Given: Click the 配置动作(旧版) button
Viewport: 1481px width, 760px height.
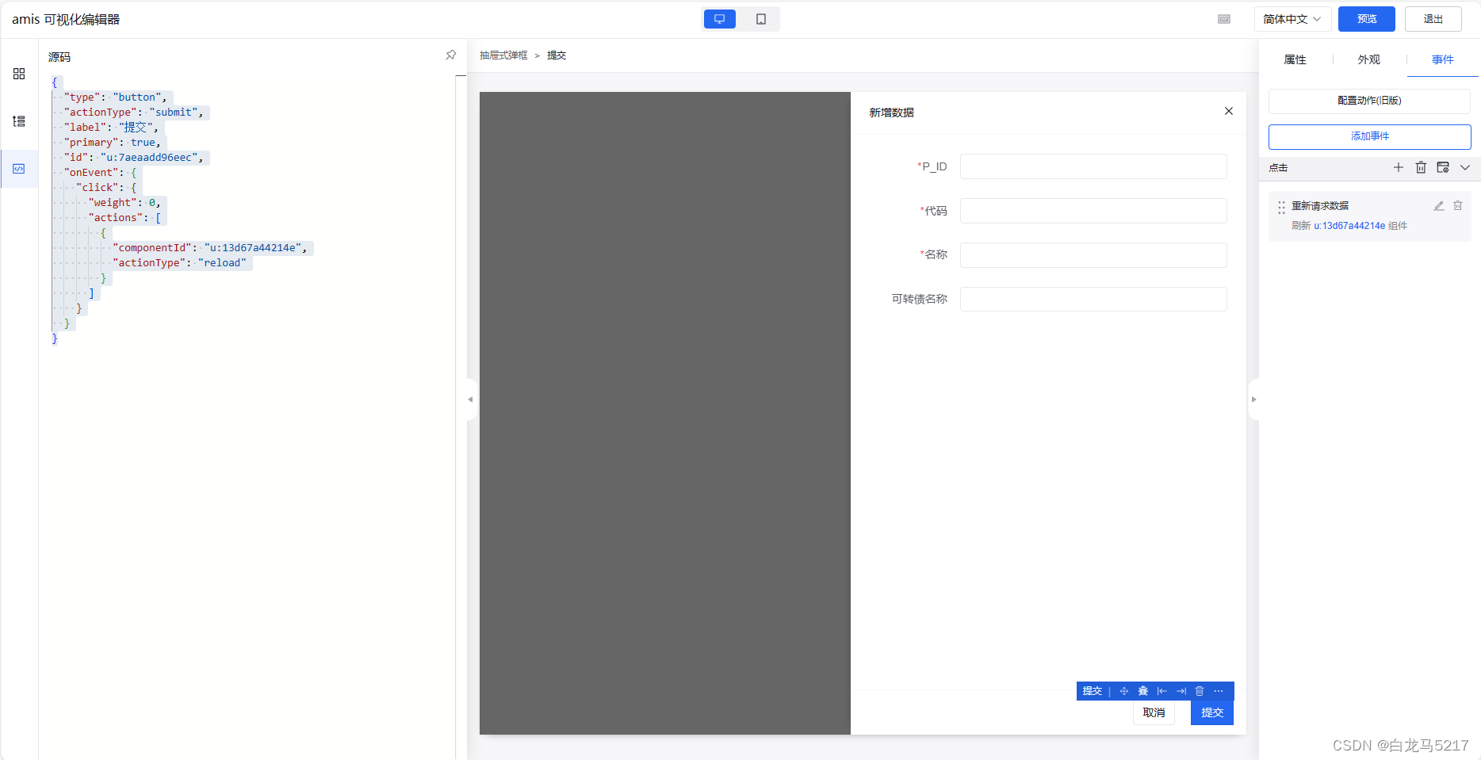Looking at the screenshot, I should (x=1369, y=101).
